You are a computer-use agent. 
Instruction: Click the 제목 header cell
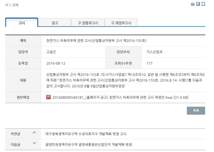tap(23, 40)
